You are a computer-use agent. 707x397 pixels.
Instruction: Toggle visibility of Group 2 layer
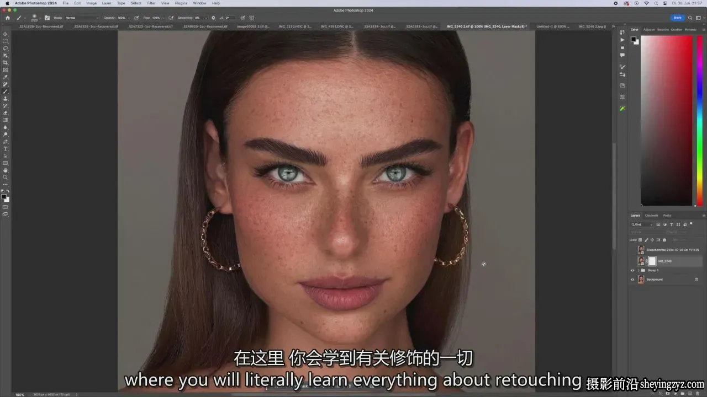coord(632,270)
